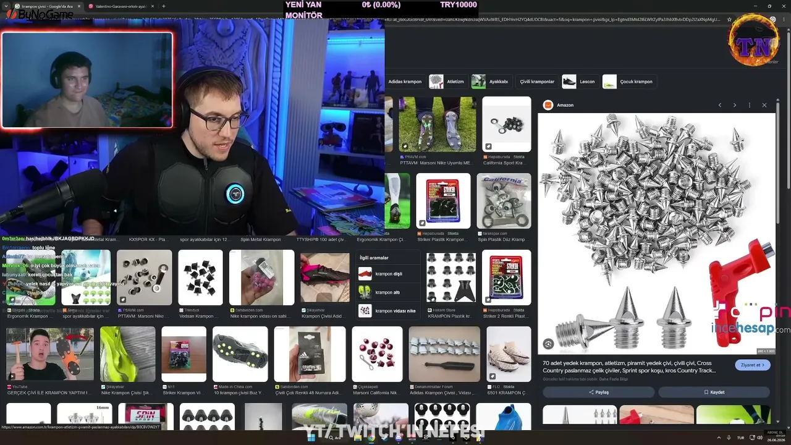Screen dimensions: 791x445
Task: Open 'KRAMPON Plastik' Hakem Store thumbnail
Action: [452, 278]
